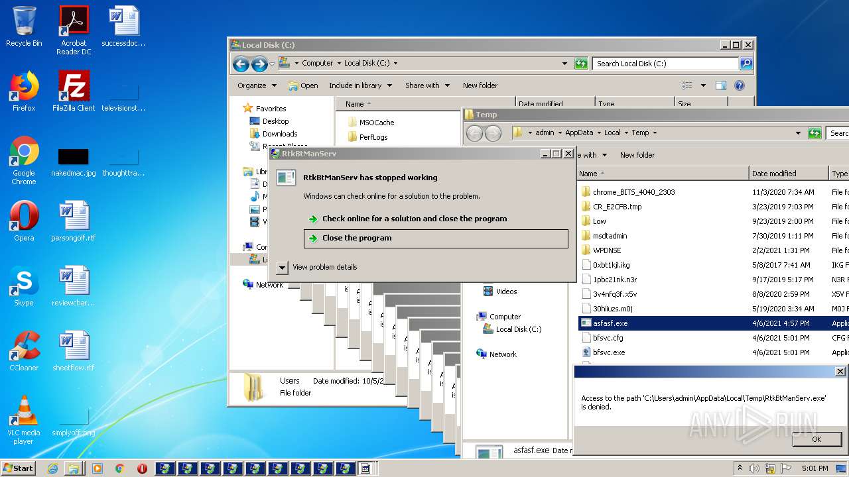Expand View problem details arrow
This screenshot has width=849, height=477.
[x=282, y=267]
